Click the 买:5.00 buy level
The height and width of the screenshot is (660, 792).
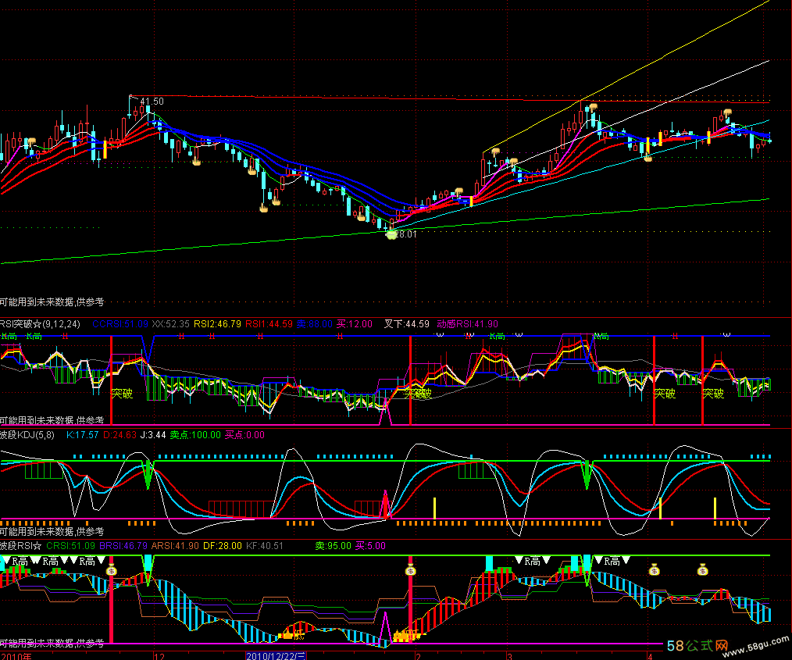click(370, 546)
